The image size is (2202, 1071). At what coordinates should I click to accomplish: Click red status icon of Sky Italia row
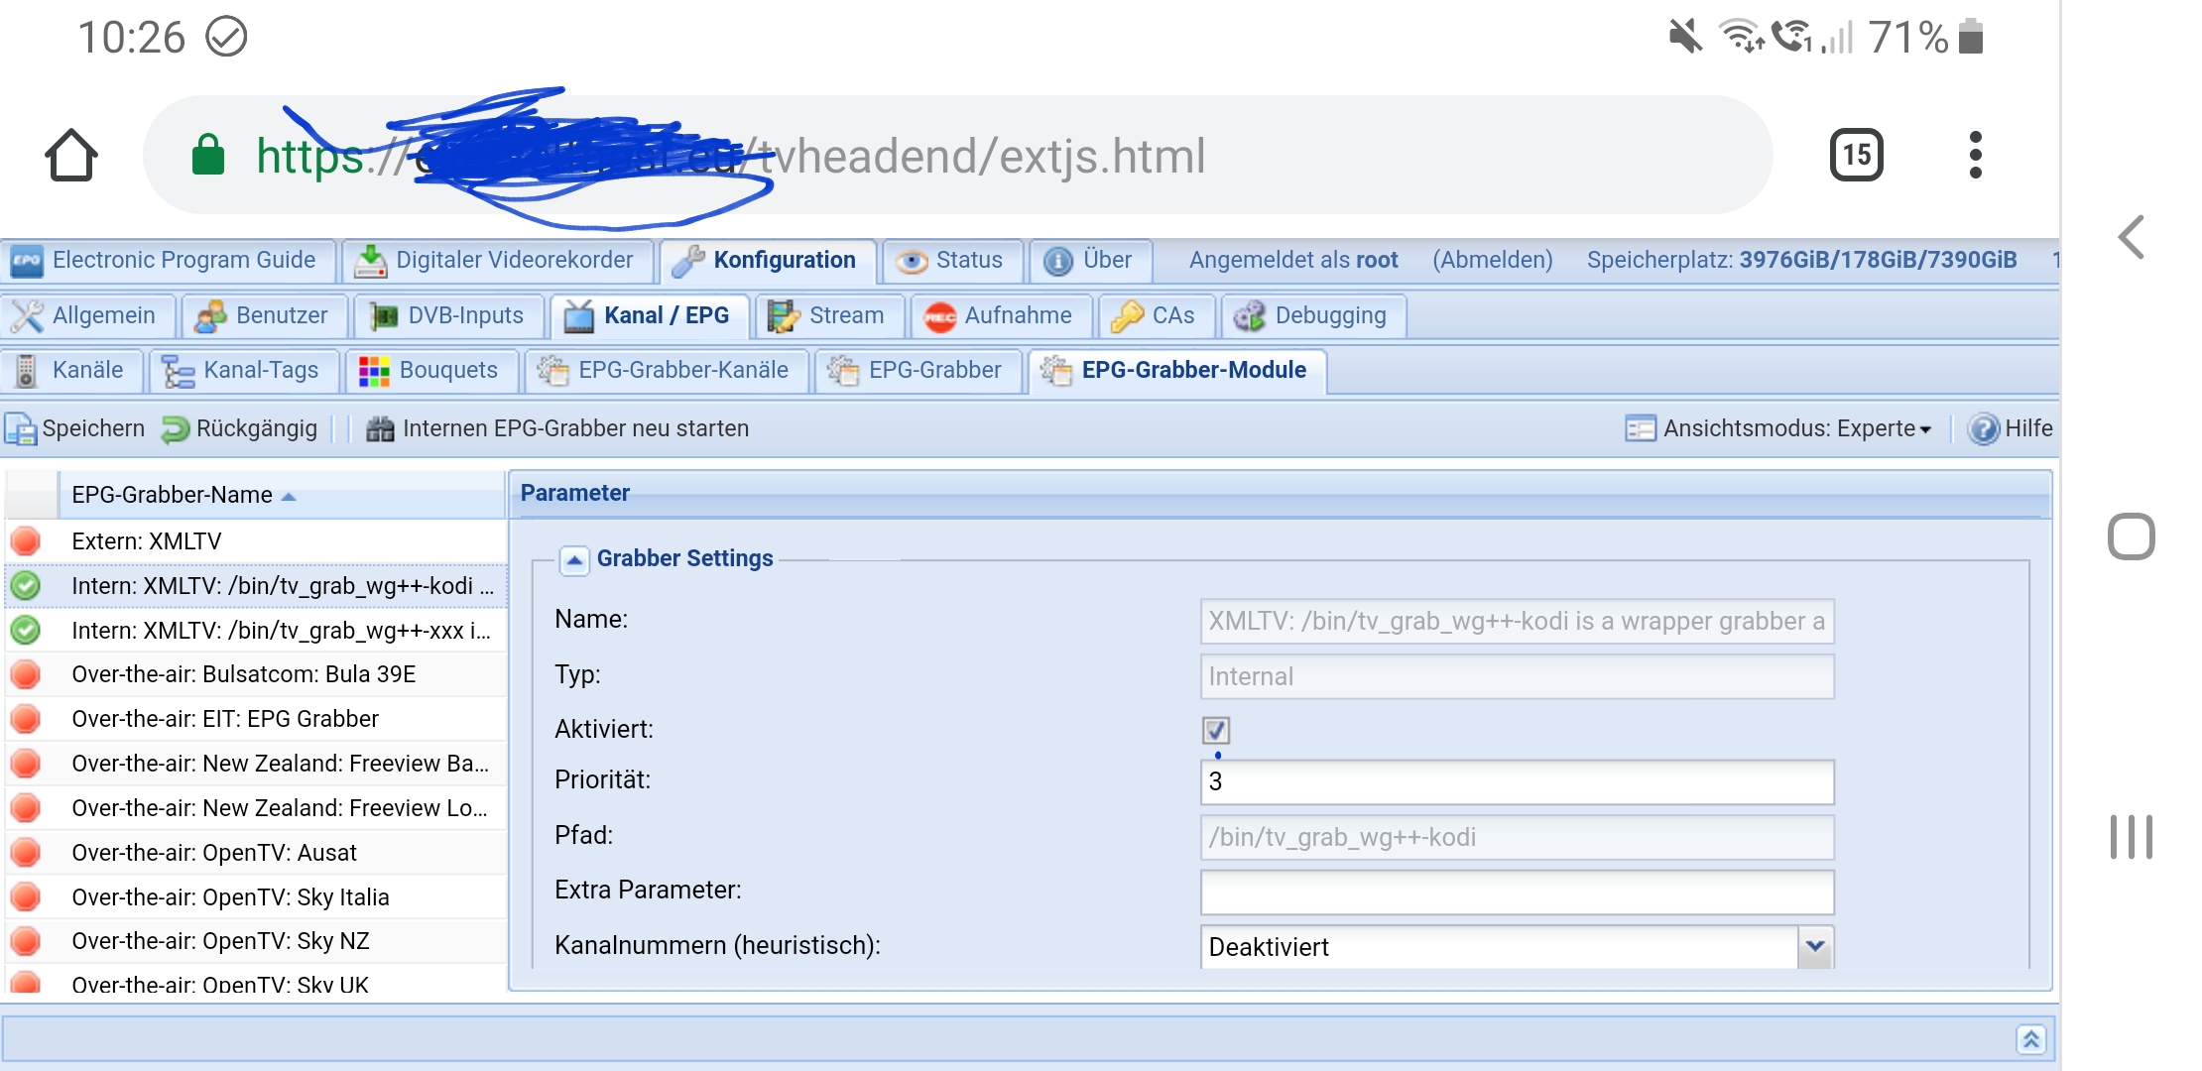26,897
